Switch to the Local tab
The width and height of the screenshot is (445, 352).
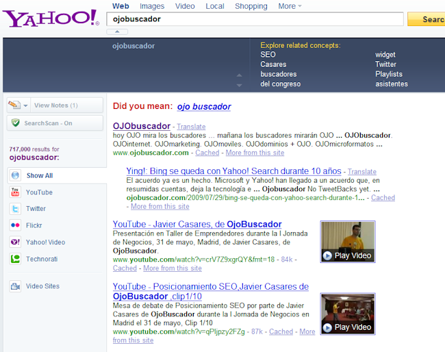pos(215,6)
